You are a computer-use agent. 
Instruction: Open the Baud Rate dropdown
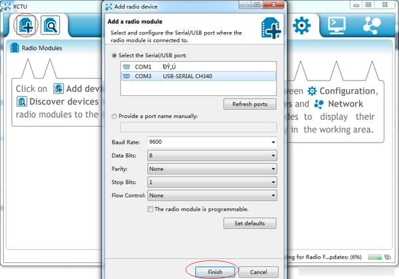tap(212, 142)
